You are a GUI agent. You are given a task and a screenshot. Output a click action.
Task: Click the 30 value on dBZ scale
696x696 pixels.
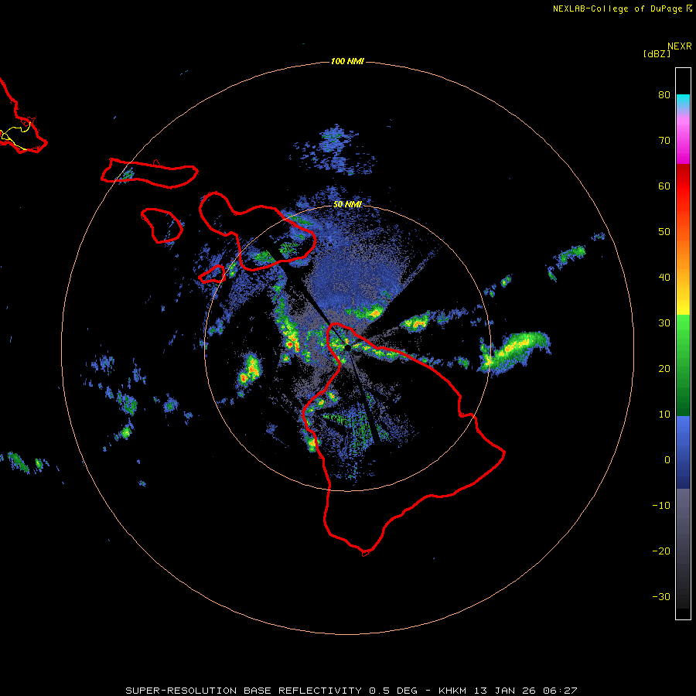pyautogui.click(x=664, y=323)
